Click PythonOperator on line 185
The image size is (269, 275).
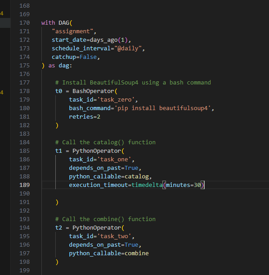[97, 151]
